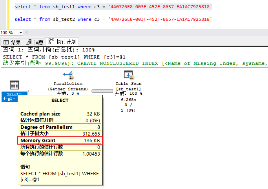
Task: Click the thin arrow between Parallelism and SELECT
Action: [x=36, y=91]
